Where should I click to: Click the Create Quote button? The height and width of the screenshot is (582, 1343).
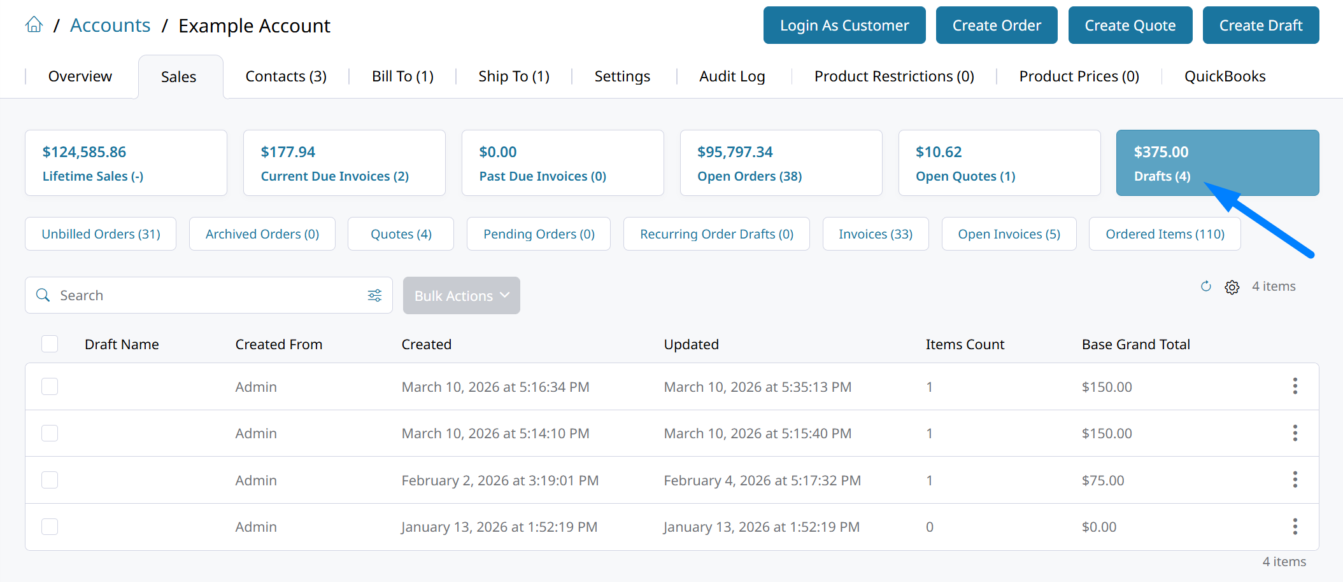[1130, 25]
